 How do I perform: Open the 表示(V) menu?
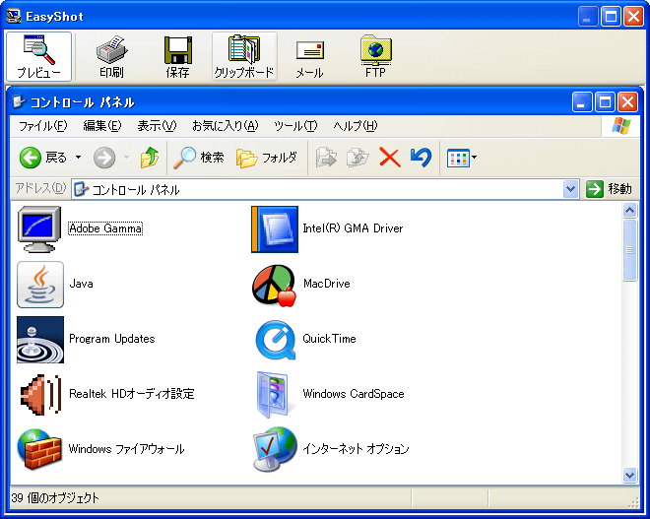tap(157, 126)
